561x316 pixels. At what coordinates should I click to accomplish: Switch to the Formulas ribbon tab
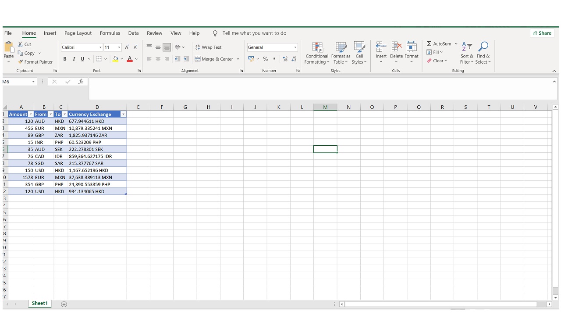point(110,33)
